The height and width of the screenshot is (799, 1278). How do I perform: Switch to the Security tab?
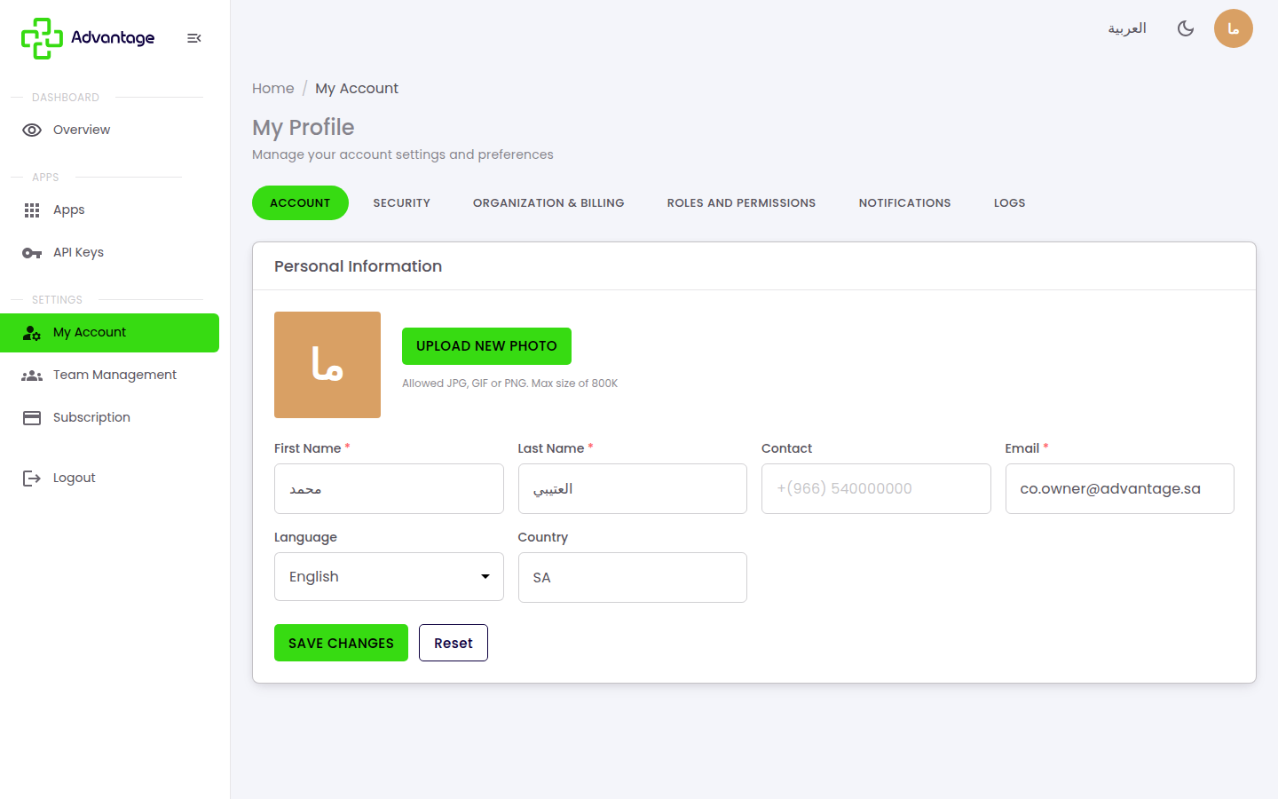[402, 202]
